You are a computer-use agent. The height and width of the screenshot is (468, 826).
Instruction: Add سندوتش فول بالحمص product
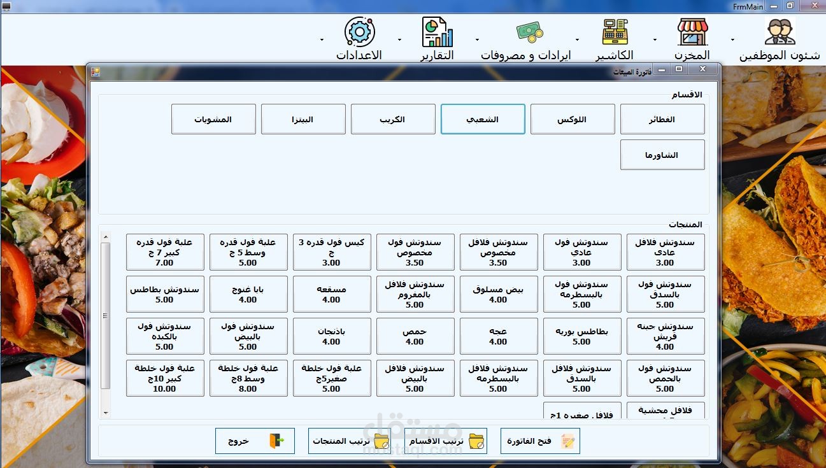(x=666, y=378)
